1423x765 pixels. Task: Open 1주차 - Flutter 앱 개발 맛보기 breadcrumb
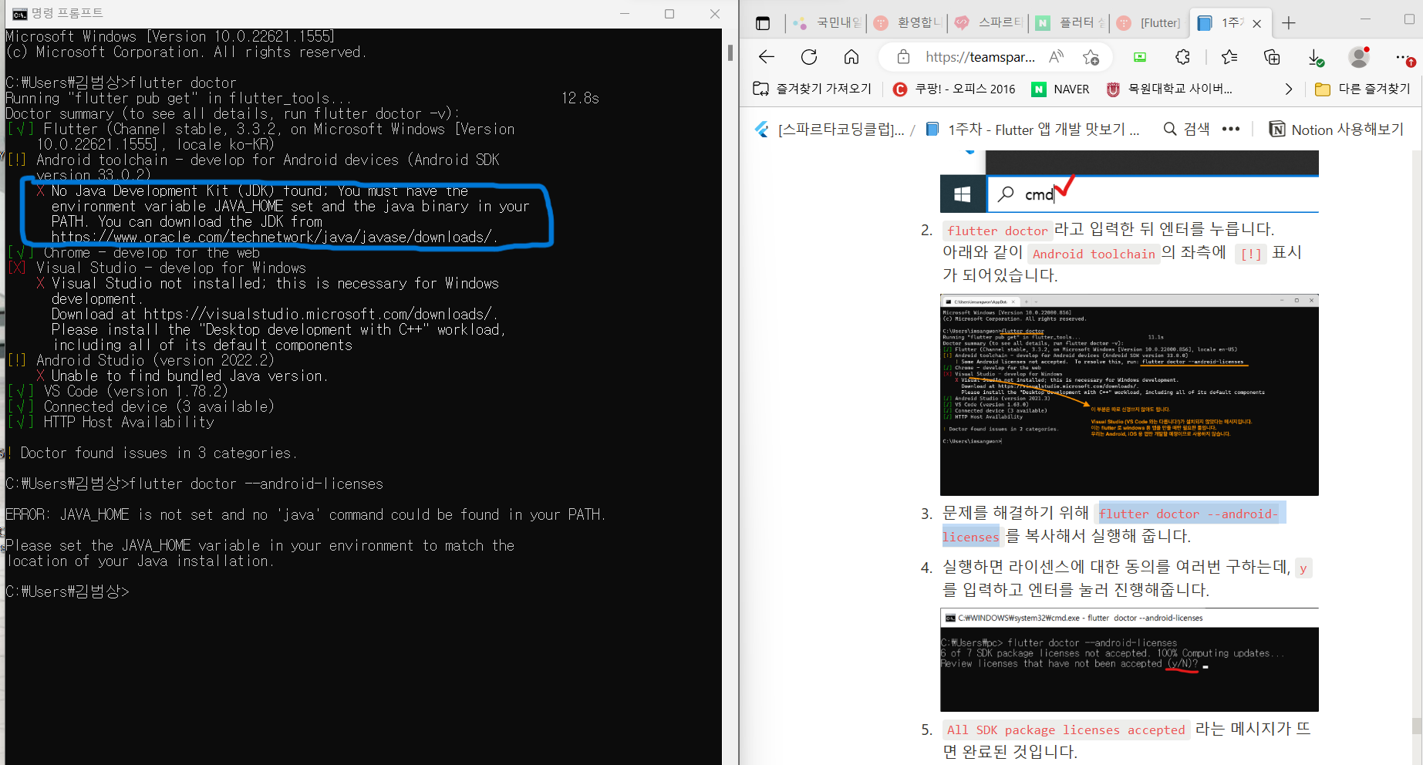(1033, 130)
